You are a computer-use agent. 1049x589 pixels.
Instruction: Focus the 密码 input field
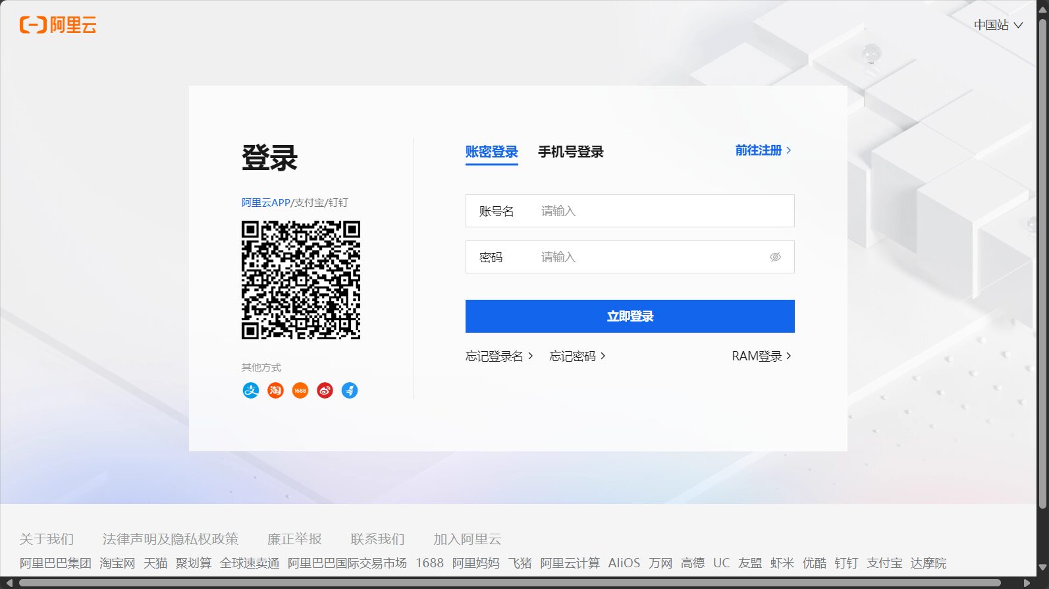630,257
